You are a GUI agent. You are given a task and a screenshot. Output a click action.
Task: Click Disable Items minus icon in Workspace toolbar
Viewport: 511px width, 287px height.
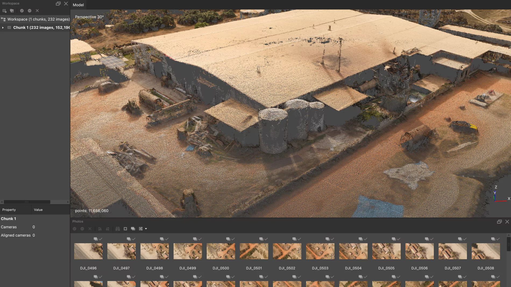pyautogui.click(x=30, y=11)
